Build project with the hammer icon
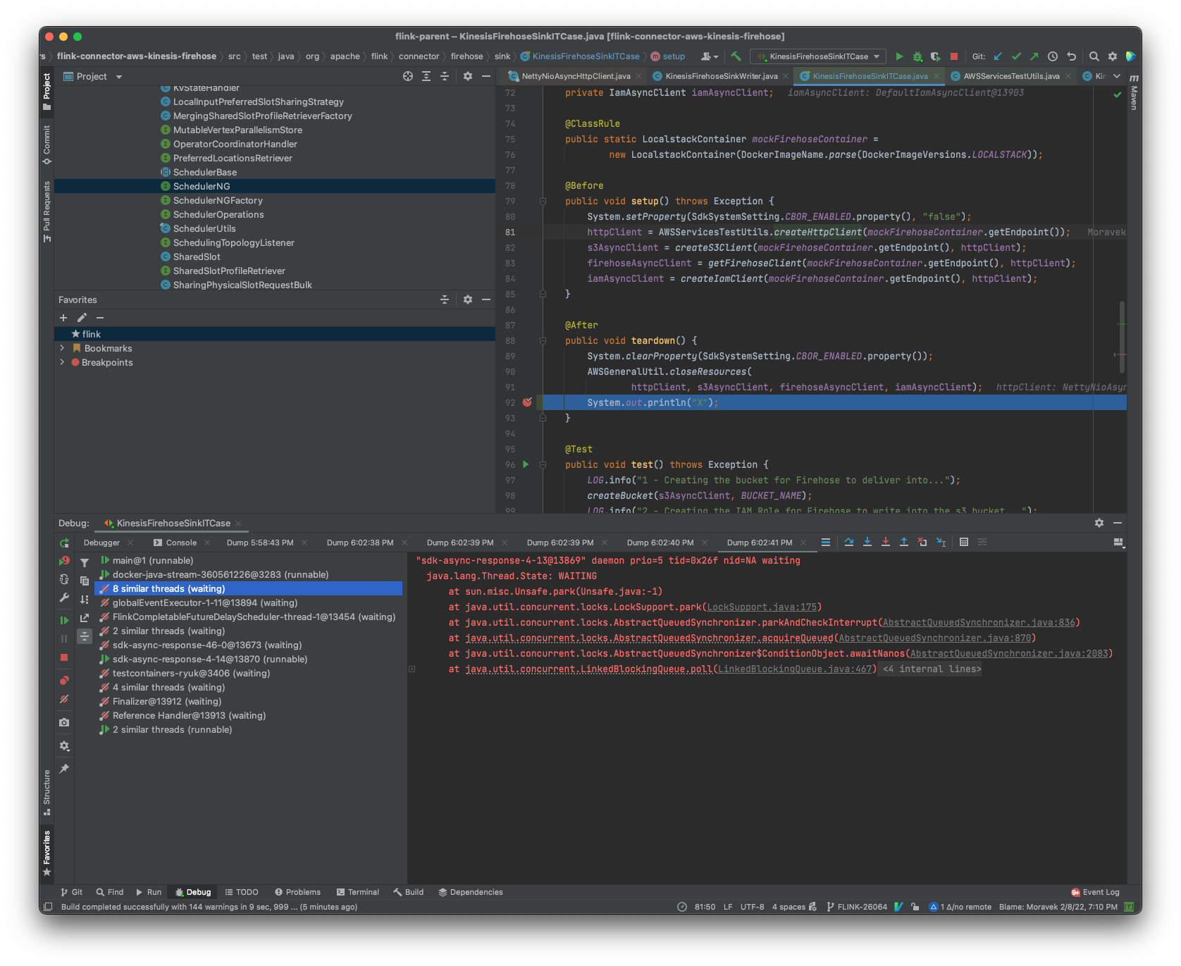 pyautogui.click(x=736, y=56)
